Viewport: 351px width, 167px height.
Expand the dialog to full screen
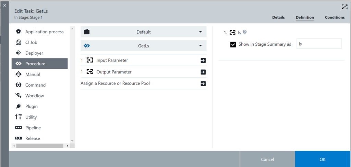[x=344, y=7]
